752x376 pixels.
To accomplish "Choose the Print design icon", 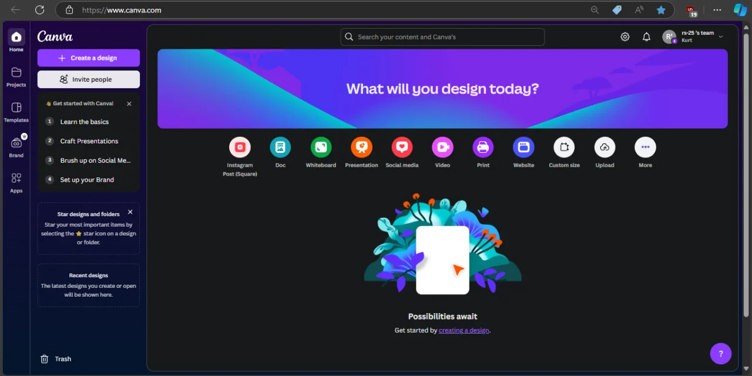I will [483, 147].
